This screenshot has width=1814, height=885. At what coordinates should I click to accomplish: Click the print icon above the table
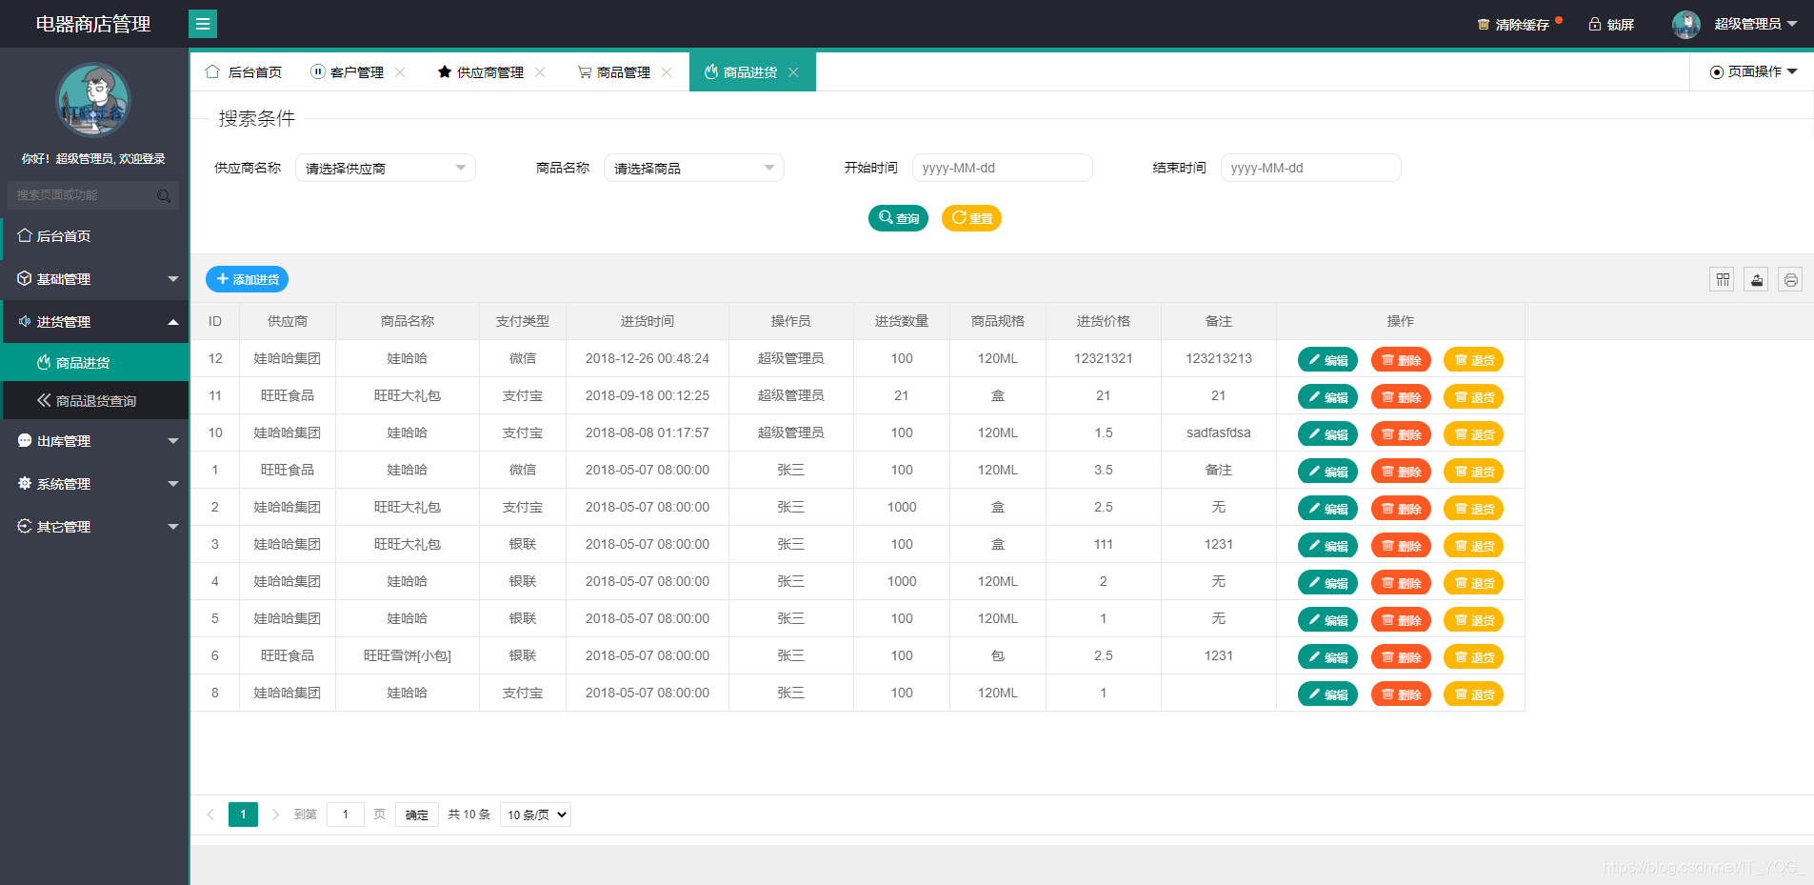pyautogui.click(x=1790, y=279)
